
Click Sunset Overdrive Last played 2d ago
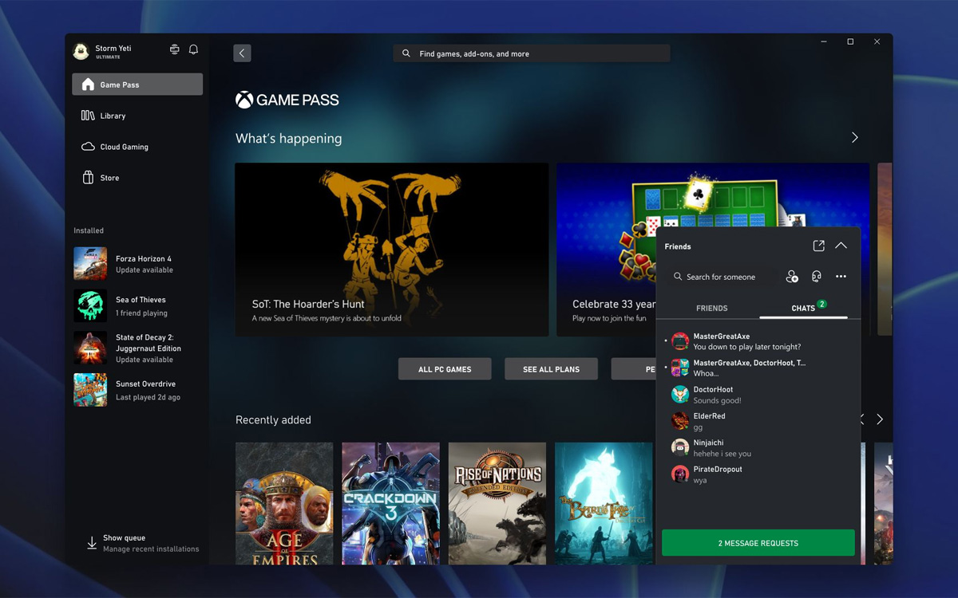(x=148, y=397)
